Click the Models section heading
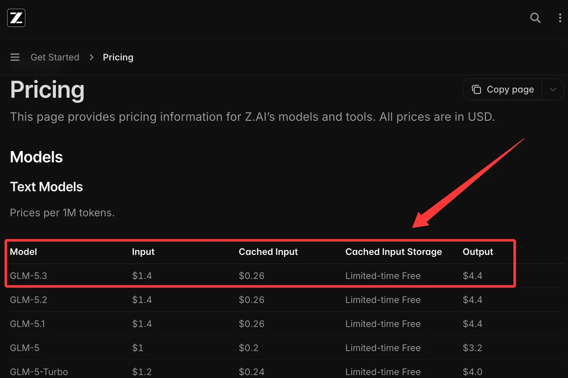 click(x=36, y=157)
